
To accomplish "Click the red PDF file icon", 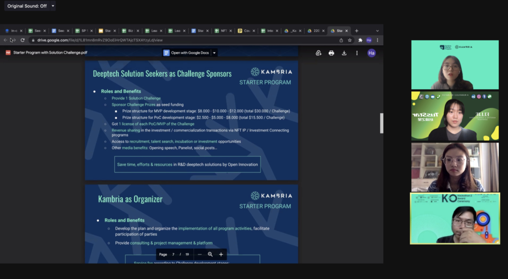I will (8, 53).
